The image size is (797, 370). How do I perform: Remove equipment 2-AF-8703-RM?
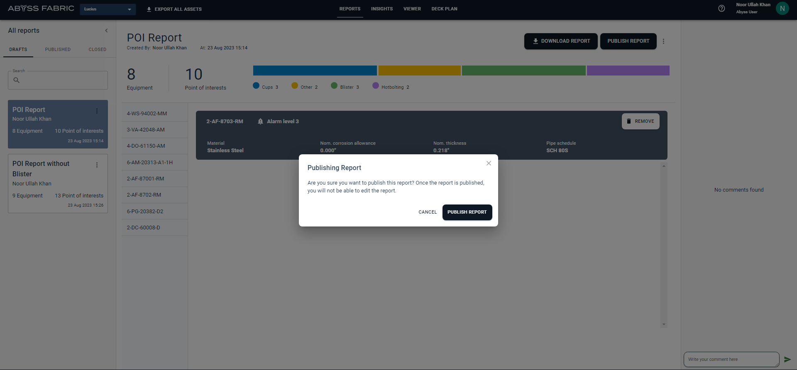[x=640, y=122]
